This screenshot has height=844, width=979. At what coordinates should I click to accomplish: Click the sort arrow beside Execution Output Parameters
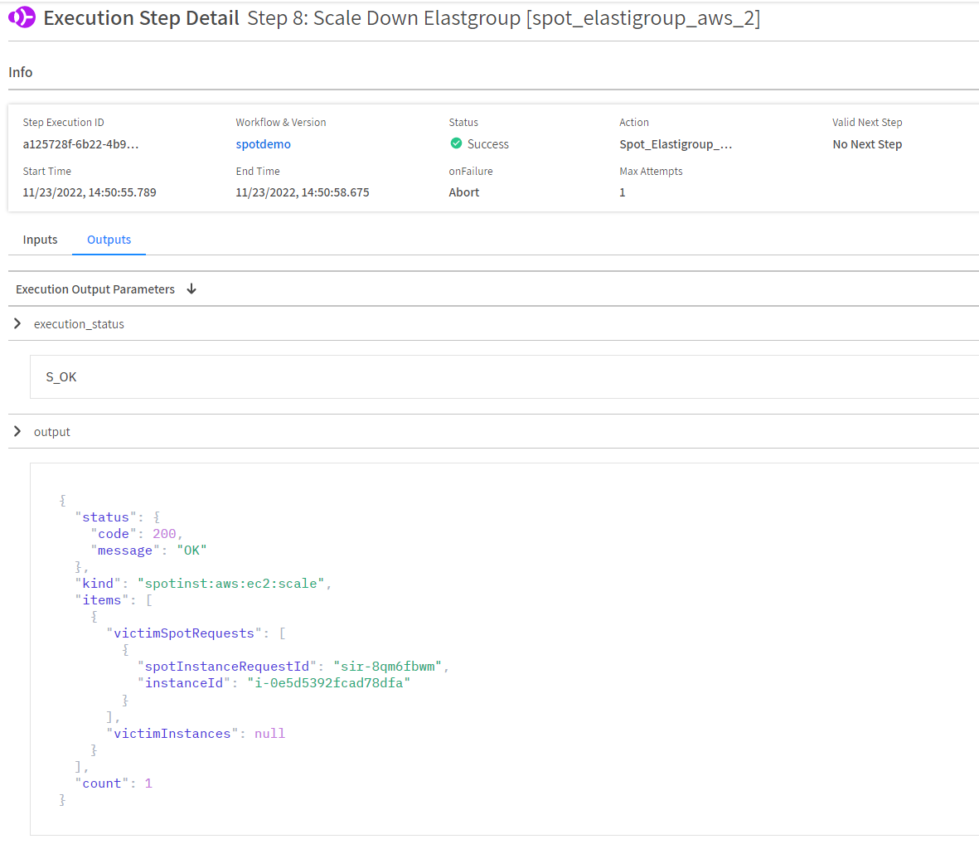pos(191,289)
